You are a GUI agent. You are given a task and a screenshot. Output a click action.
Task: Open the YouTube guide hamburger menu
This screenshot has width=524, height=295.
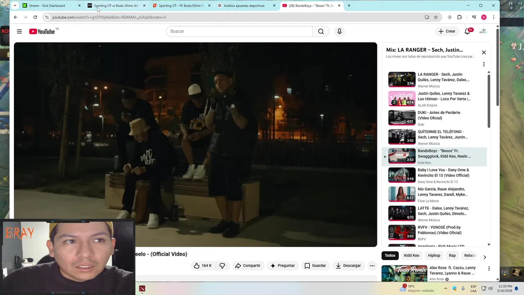click(19, 31)
